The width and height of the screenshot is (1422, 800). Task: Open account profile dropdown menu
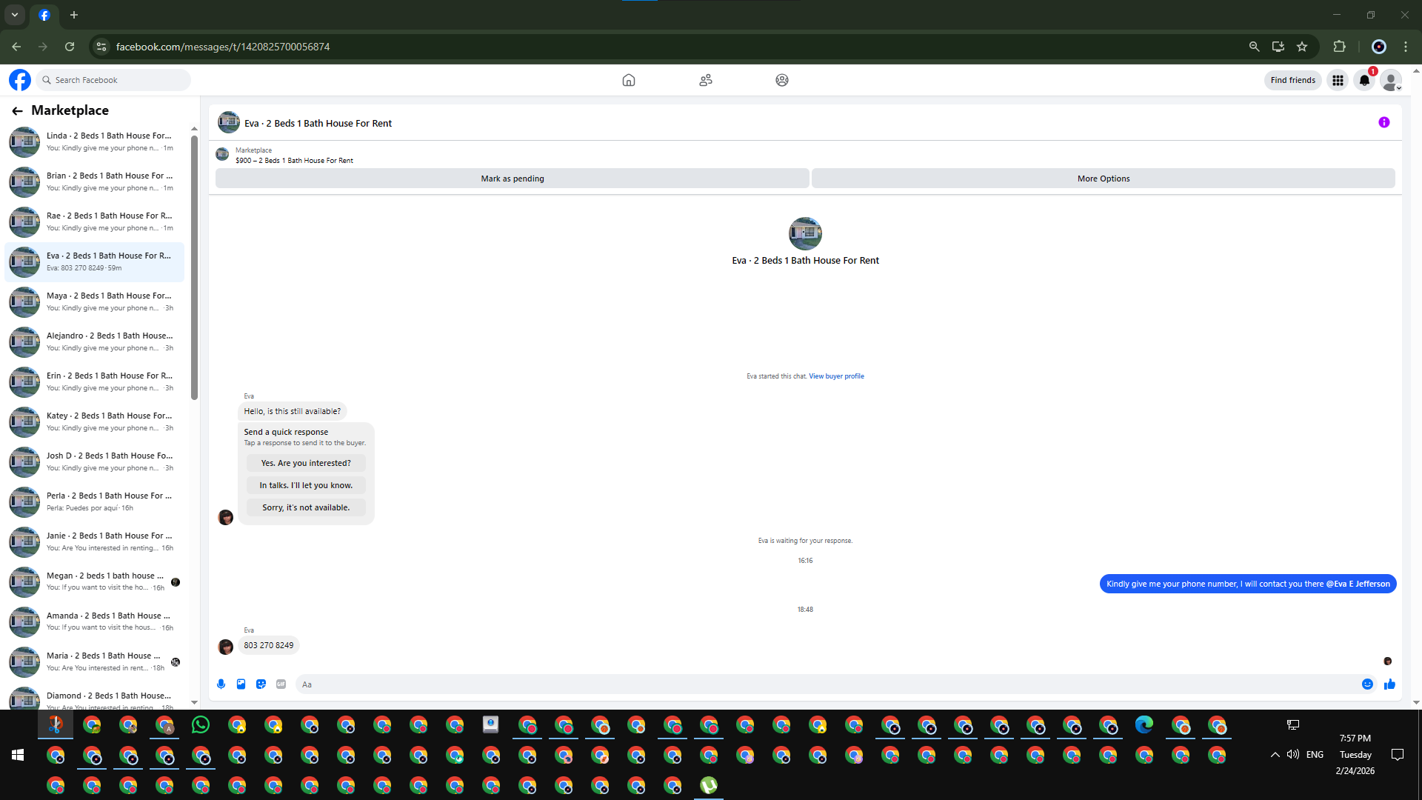[1391, 80]
